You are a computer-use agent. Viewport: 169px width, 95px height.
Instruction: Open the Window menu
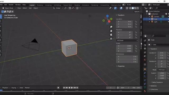pyautogui.click(x=18, y=5)
